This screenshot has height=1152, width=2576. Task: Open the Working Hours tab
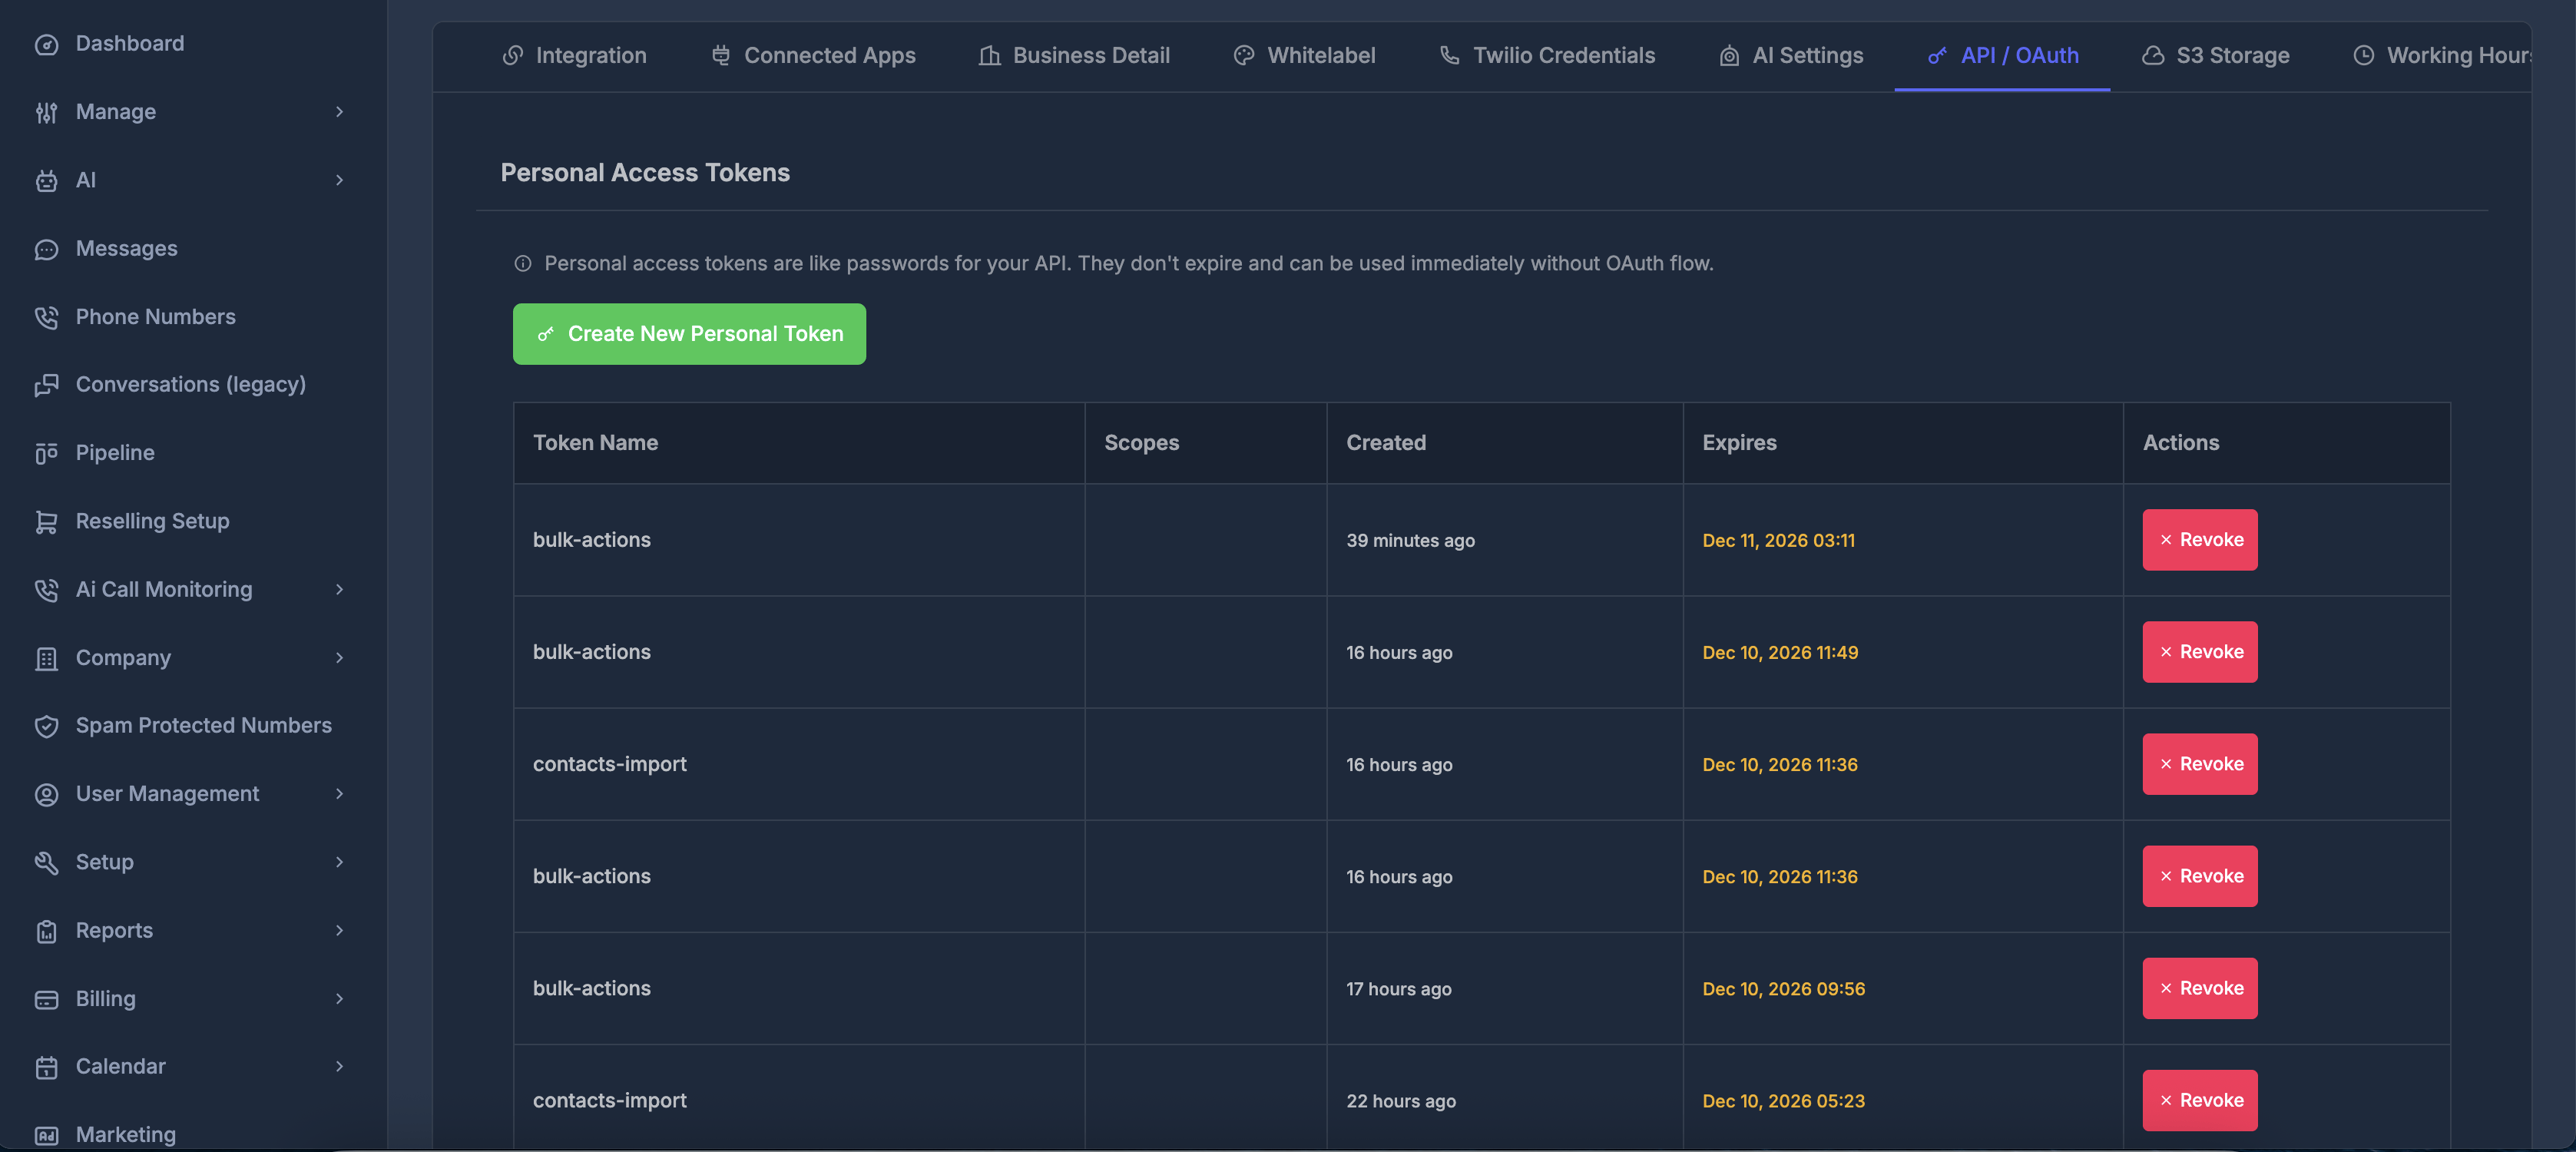click(2442, 56)
